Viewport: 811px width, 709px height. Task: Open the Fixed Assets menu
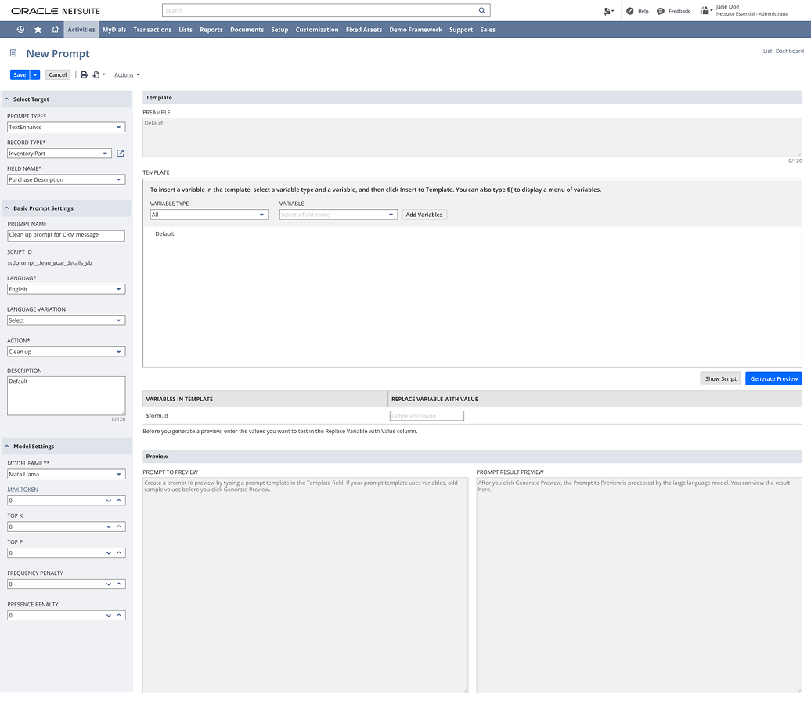[x=363, y=30]
